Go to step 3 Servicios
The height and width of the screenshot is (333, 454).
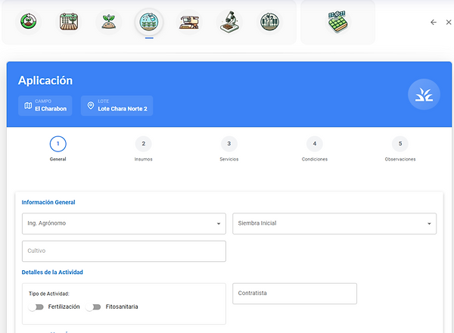[229, 144]
